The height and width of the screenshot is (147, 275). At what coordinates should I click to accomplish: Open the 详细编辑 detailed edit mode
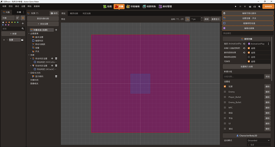[x=133, y=6]
